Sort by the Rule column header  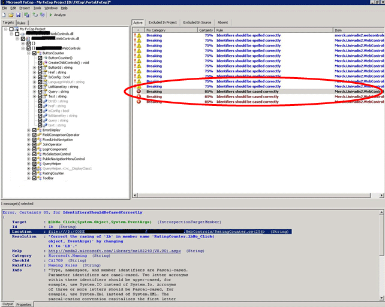(274, 30)
